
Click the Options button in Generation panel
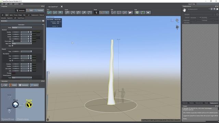click(34, 85)
